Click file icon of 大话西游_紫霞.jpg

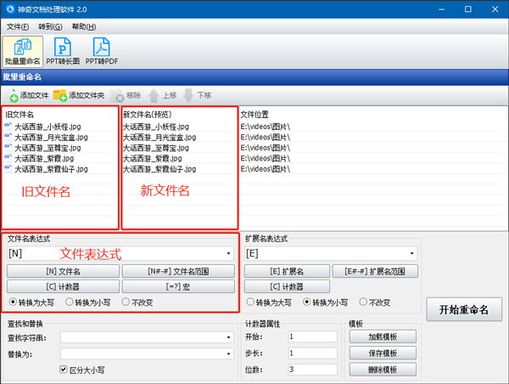[x=8, y=158]
